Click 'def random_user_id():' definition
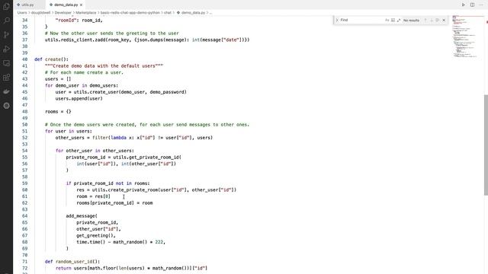The width and height of the screenshot is (488, 274). 72,262
